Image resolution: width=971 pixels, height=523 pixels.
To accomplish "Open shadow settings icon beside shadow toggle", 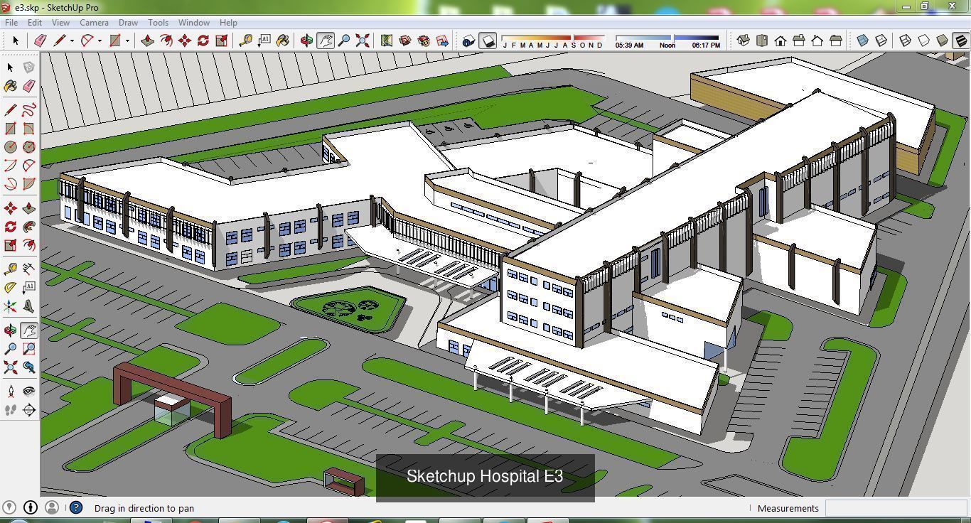I will tap(468, 41).
